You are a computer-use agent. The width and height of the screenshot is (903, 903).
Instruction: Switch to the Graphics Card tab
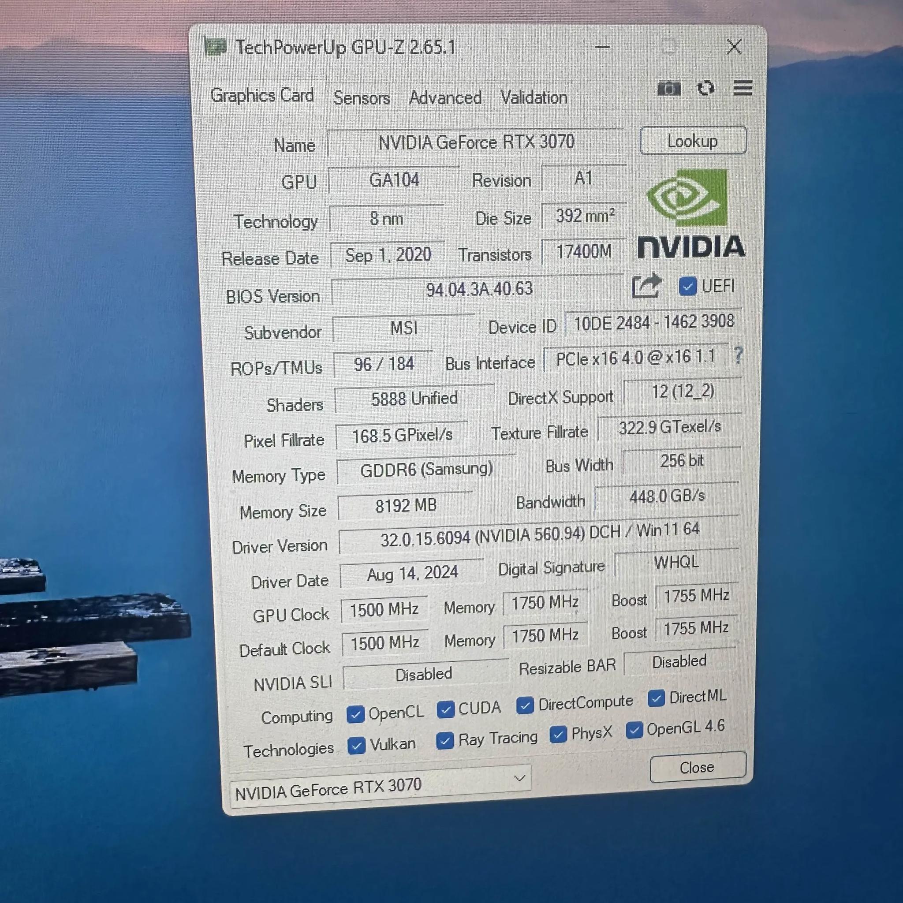click(x=262, y=95)
